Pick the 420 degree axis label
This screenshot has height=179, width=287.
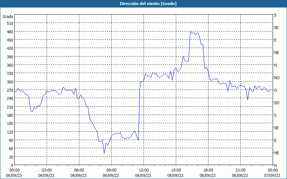coord(10,48)
